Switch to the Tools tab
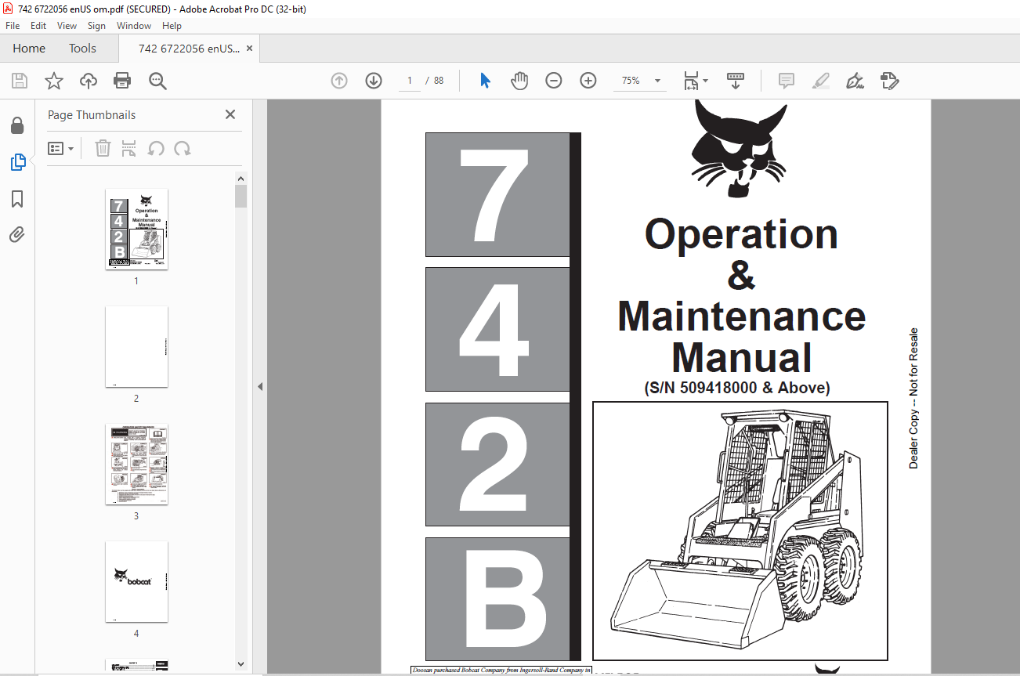Image resolution: width=1020 pixels, height=676 pixels. (x=82, y=49)
